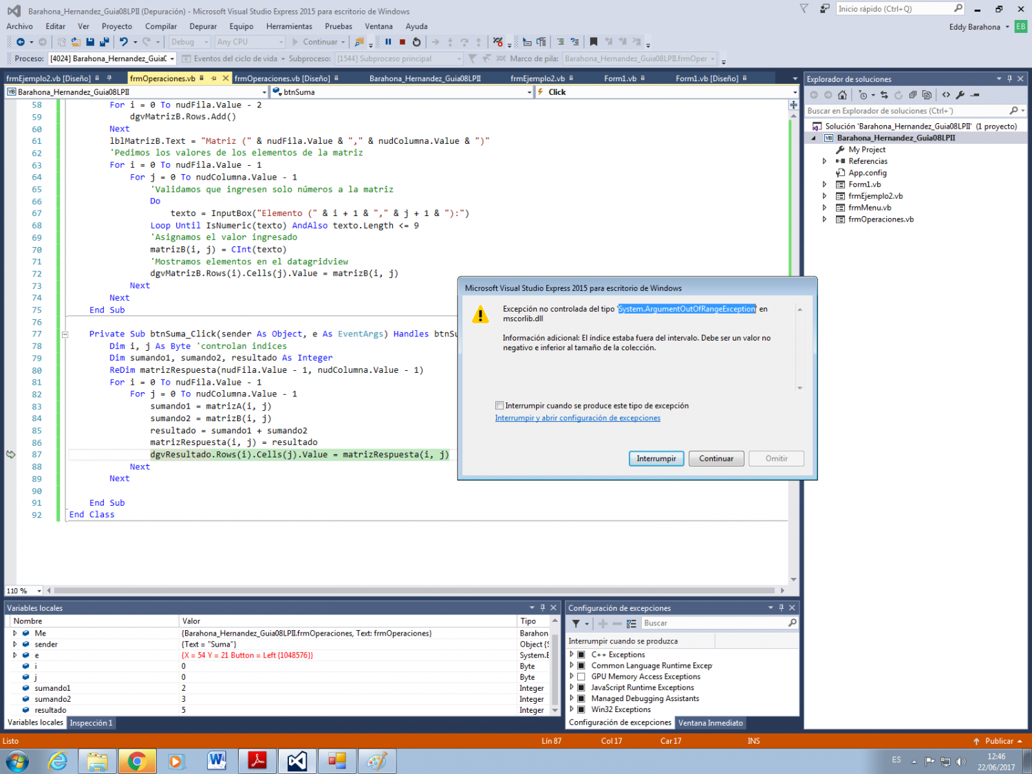Toggle the Managed Debugging Assistants checkbox

pyautogui.click(x=581, y=698)
